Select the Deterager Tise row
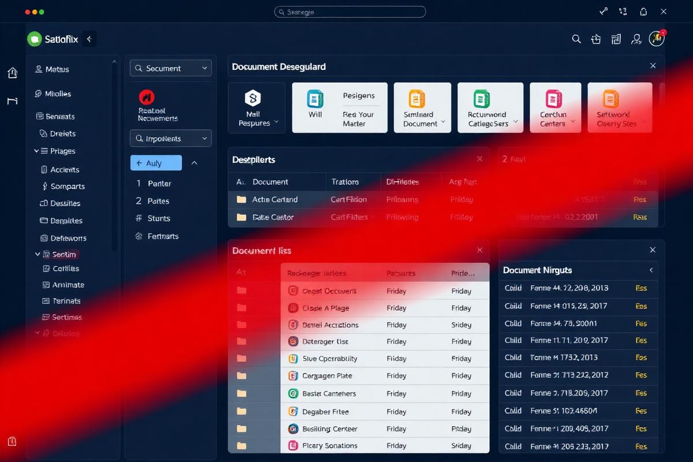 click(385, 342)
